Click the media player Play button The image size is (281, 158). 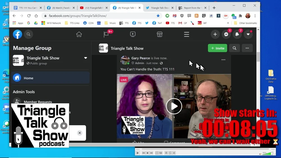(x=138, y=153)
